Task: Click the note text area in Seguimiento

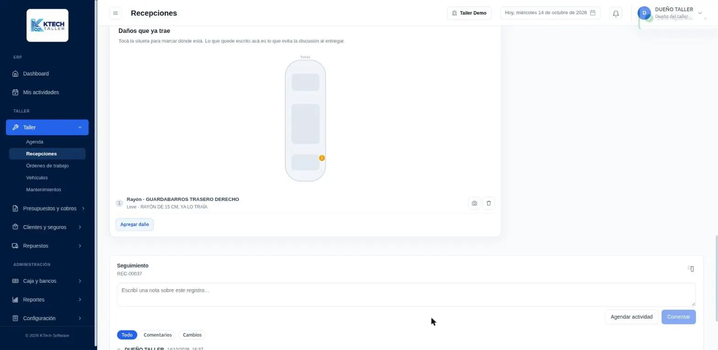Action: point(406,295)
